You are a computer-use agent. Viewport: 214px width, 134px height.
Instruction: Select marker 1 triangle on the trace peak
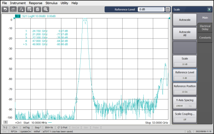(85, 20)
